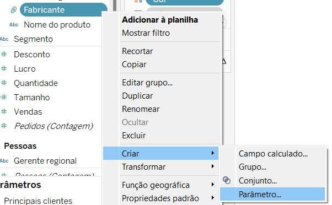Click Editar grupo... in context menu

147,83
